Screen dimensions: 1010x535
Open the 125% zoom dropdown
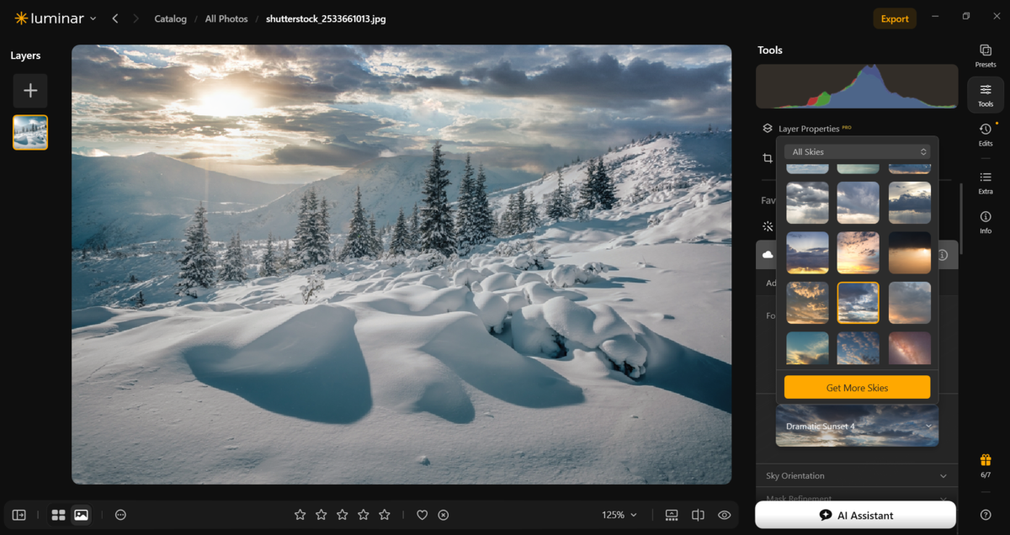[619, 515]
